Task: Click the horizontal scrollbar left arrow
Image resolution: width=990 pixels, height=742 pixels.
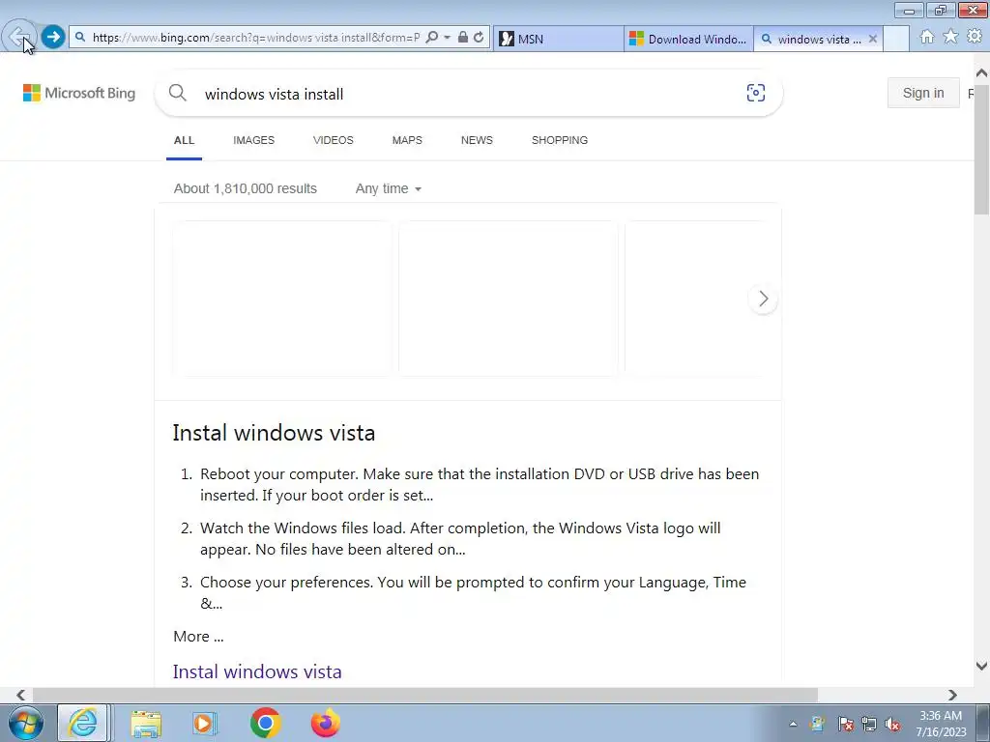Action: coord(20,695)
